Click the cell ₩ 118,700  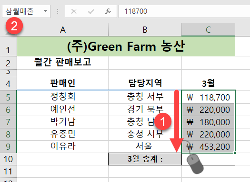[x=208, y=97]
